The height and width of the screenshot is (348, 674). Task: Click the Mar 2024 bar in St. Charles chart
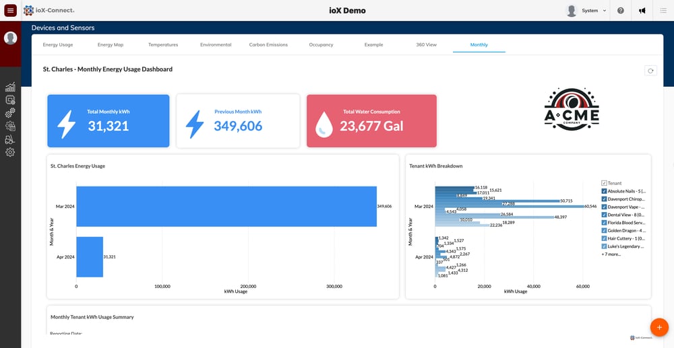coord(226,207)
